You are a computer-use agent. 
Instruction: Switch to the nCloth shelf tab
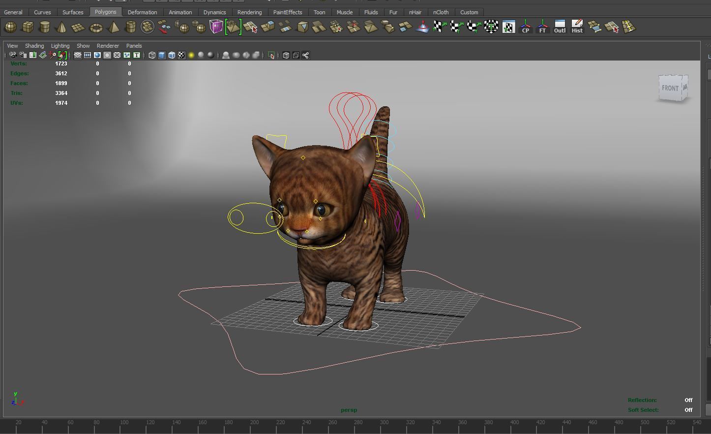pyautogui.click(x=441, y=12)
